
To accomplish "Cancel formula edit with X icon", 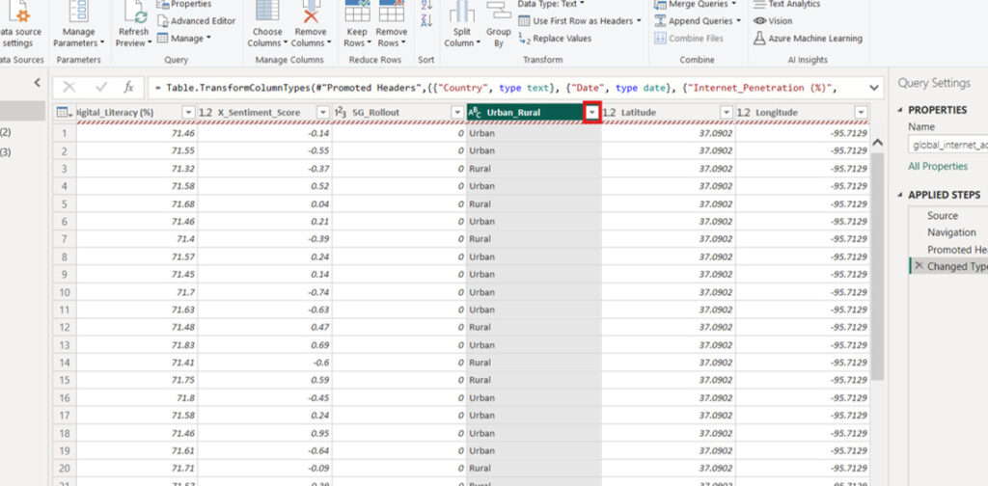I will pos(69,88).
